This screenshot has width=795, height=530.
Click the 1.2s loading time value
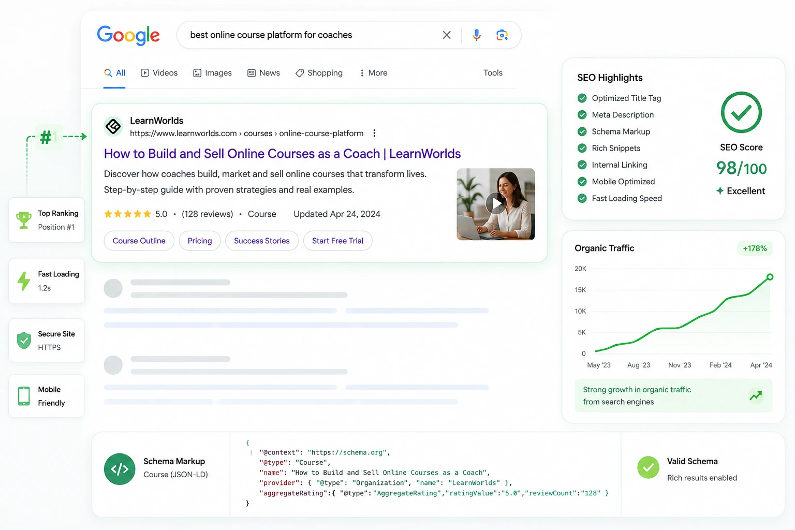(45, 288)
